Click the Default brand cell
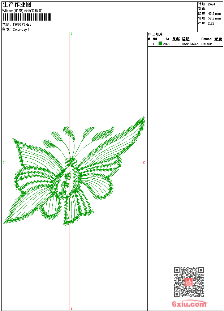Image resolution: width=224 pixels, height=311 pixels. coord(207,44)
